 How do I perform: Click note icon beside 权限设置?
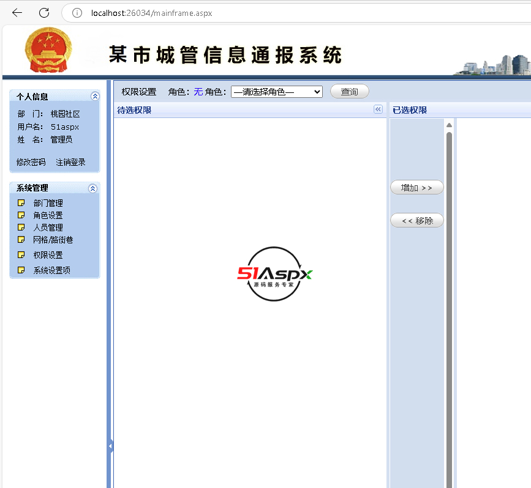pyautogui.click(x=21, y=254)
